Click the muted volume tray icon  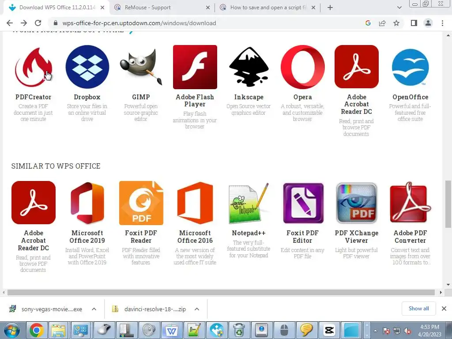pyautogui.click(x=407, y=331)
